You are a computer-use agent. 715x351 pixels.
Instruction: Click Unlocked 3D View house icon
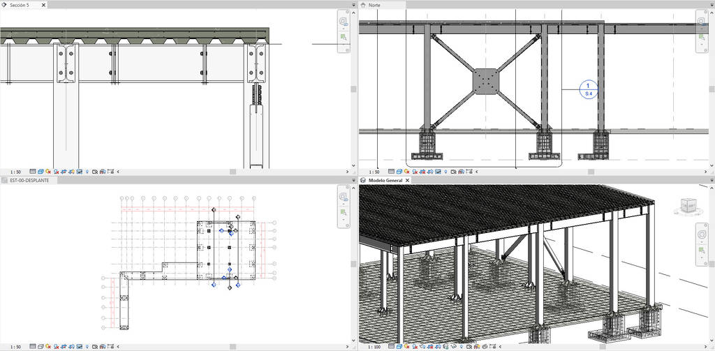(446, 347)
